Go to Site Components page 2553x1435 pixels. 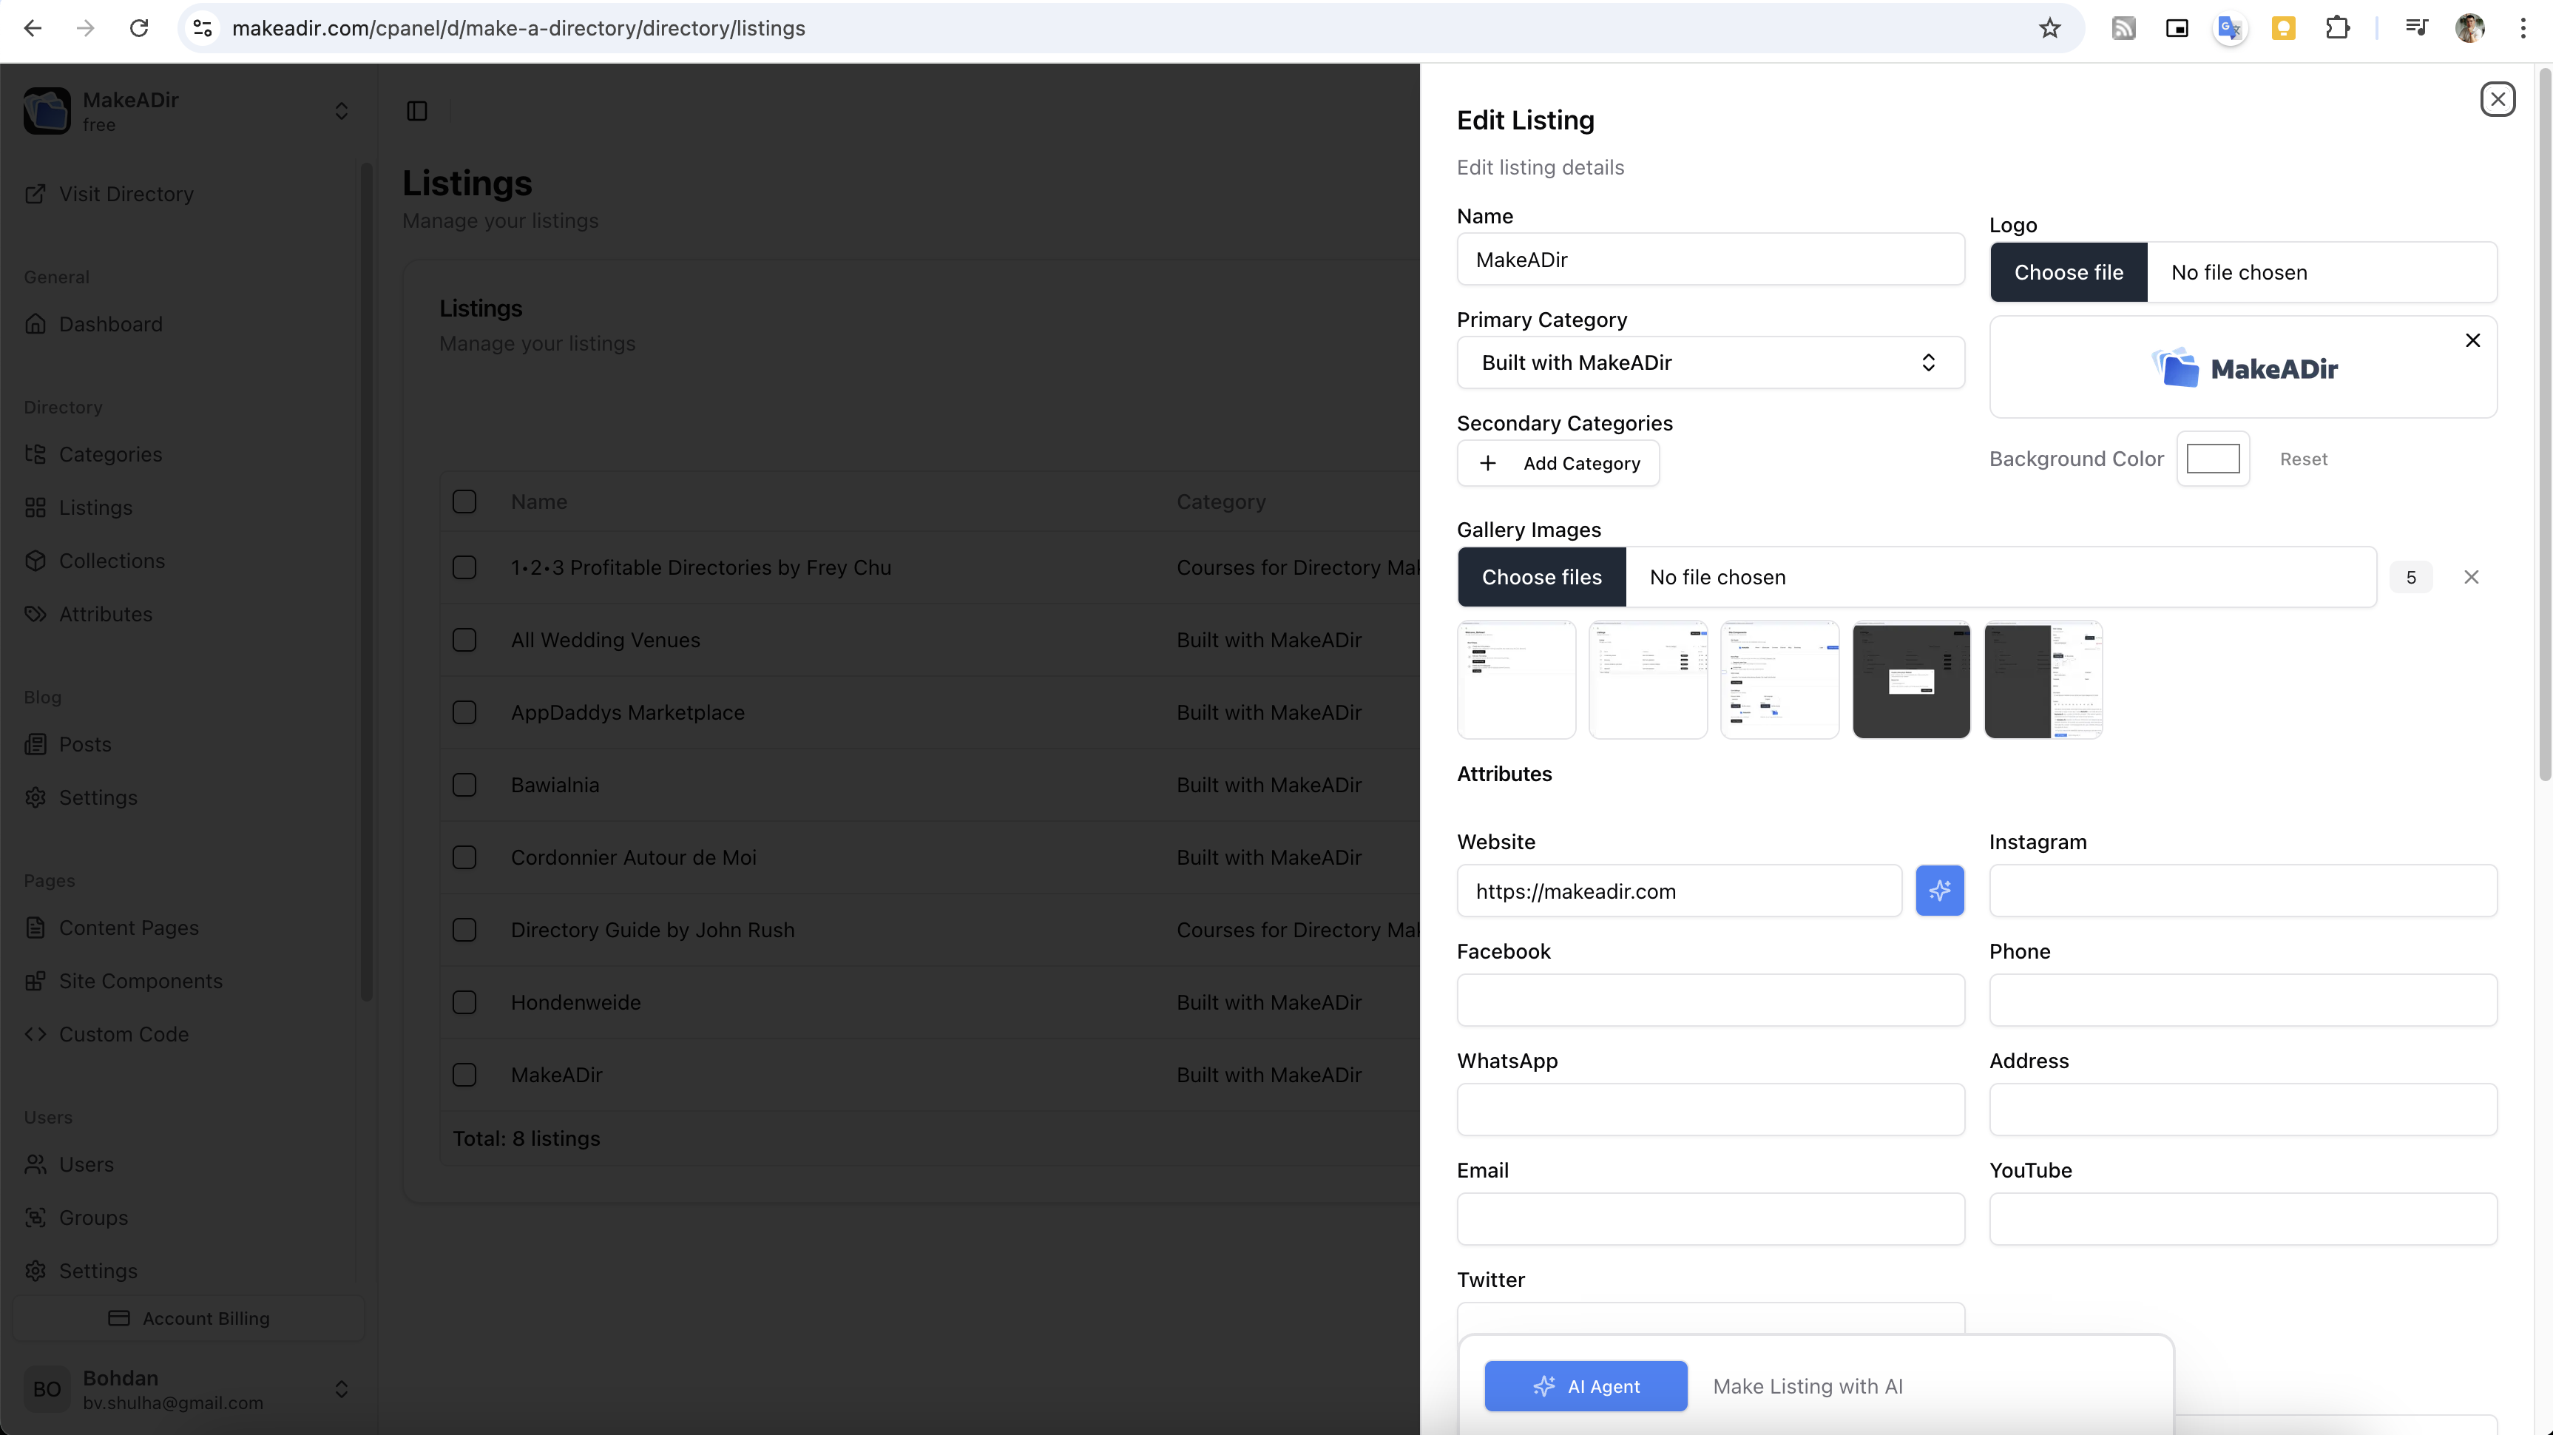141,980
